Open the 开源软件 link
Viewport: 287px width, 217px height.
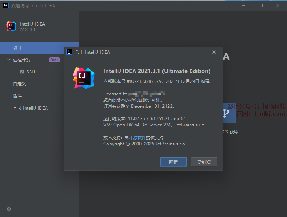[137, 137]
